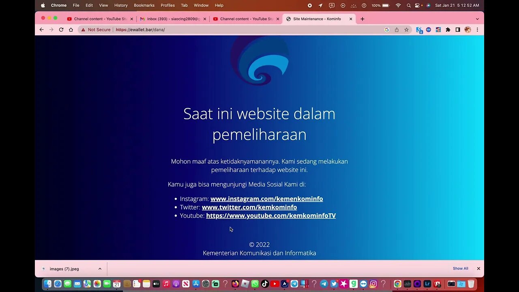The image size is (519, 292).
Task: Open the File menu
Action: [76, 5]
